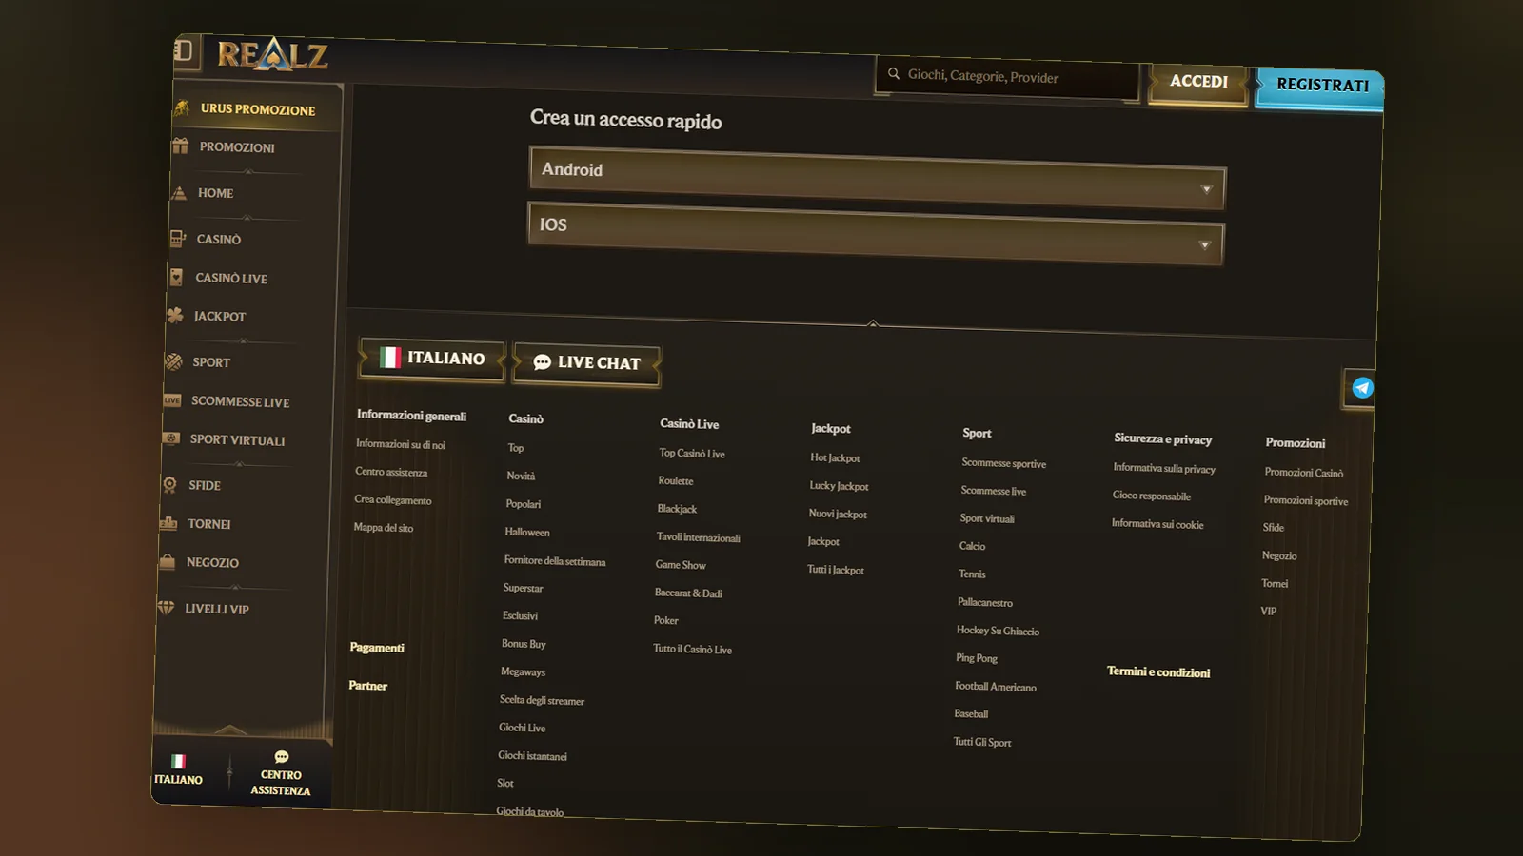Open the Italiano language selector in footer
1523x856 pixels.
433,359
